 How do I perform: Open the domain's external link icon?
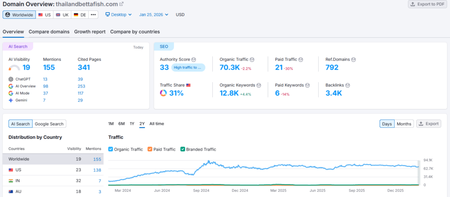(121, 4)
